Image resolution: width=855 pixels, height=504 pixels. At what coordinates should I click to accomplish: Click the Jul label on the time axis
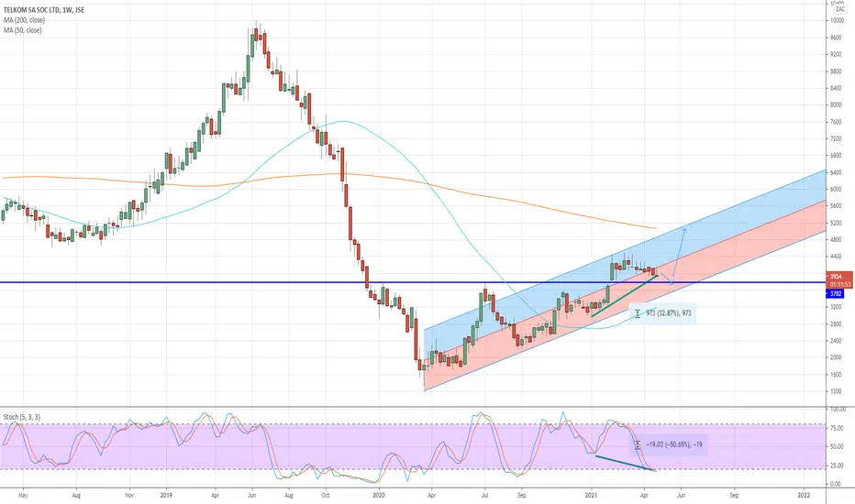[x=484, y=496]
